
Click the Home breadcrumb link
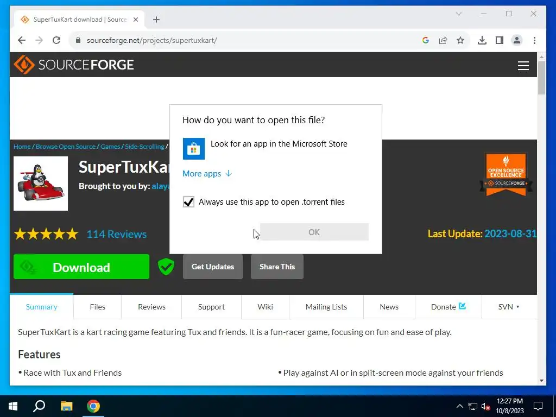point(22,147)
